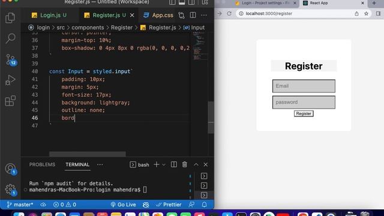
Task: Select the bash terminal profile label
Action: pyautogui.click(x=143, y=165)
